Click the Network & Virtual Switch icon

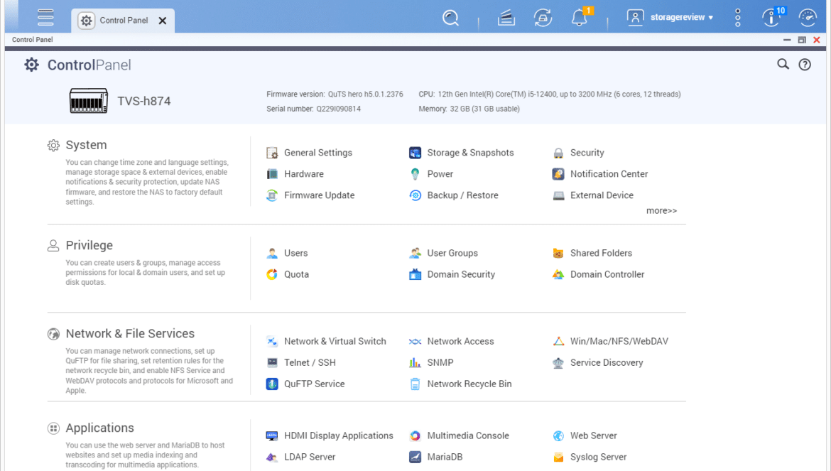click(272, 341)
